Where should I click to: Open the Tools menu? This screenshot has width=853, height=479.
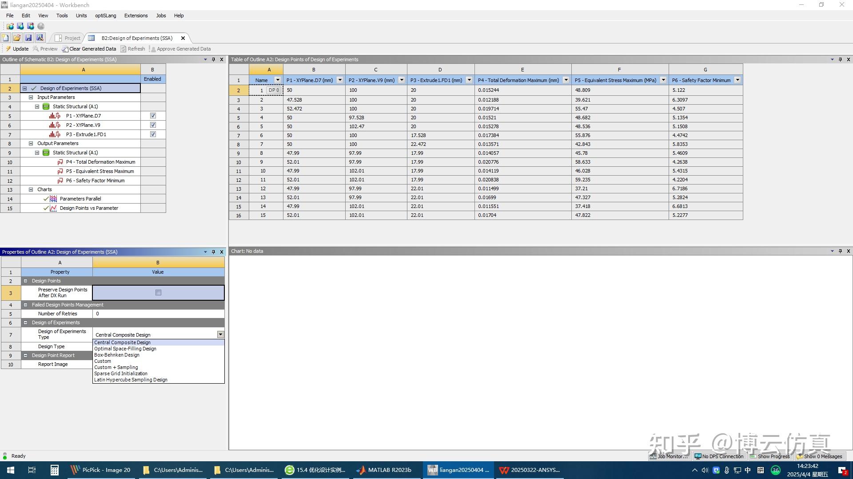coord(62,15)
